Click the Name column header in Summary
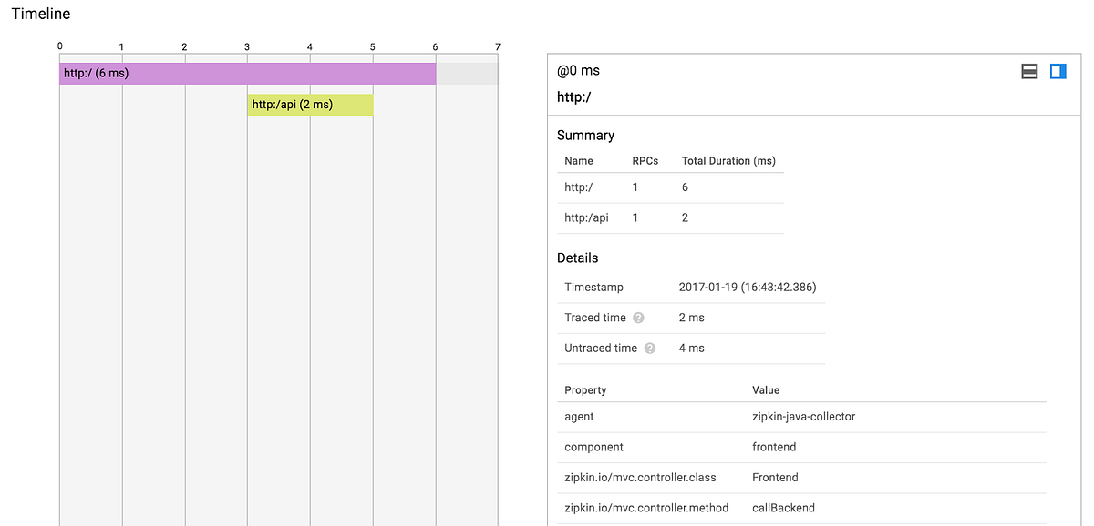This screenshot has height=526, width=1094. click(579, 160)
